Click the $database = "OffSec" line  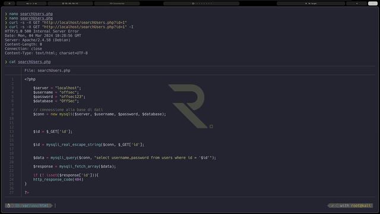[x=56, y=101]
